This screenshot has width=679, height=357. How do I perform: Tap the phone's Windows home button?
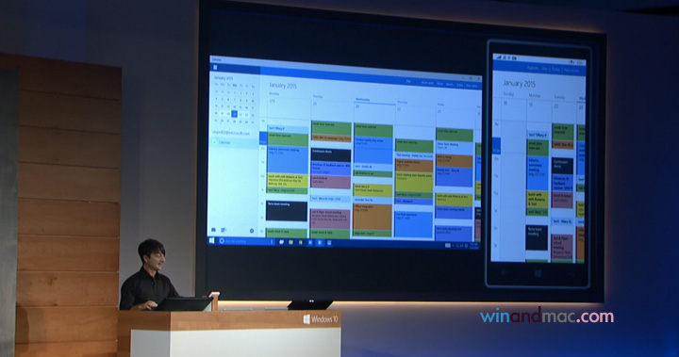click(x=538, y=273)
